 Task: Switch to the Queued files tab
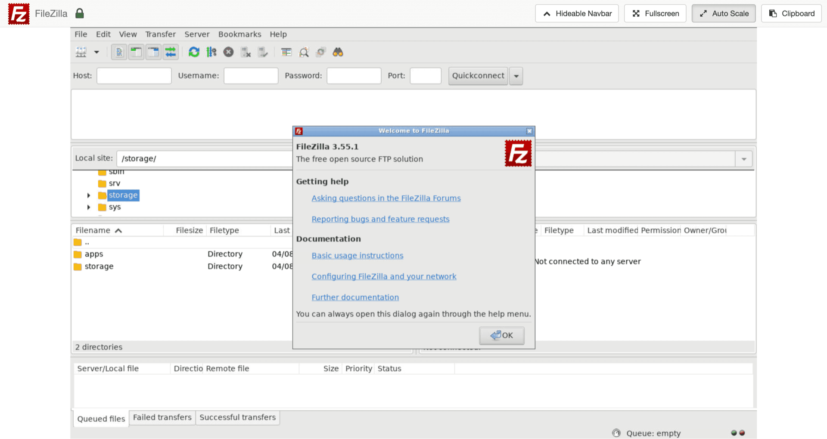pos(101,419)
